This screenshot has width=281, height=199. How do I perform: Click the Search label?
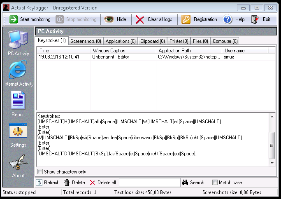click(197, 183)
